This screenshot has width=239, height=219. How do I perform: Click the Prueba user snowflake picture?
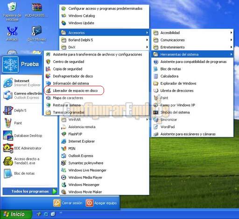10,64
